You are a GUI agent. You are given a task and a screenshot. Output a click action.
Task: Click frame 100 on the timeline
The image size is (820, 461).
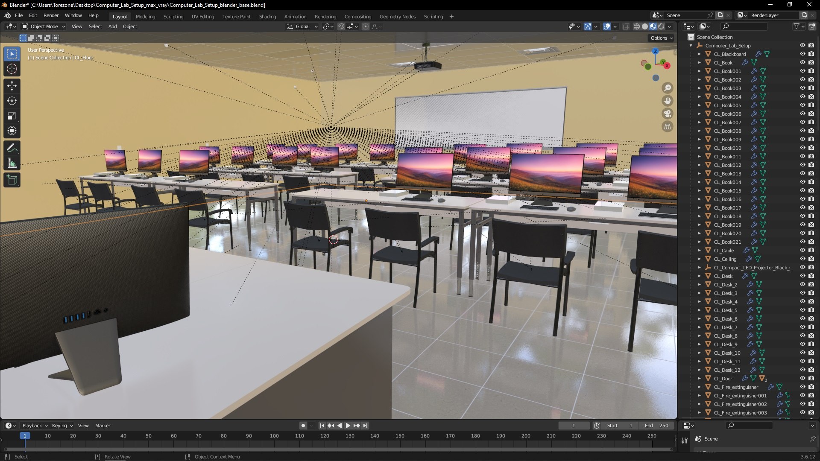274,436
